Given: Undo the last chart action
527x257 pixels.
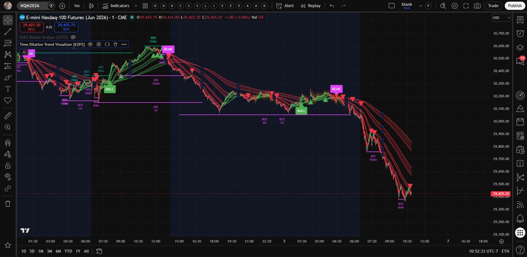Looking at the screenshot, I should point(332,6).
